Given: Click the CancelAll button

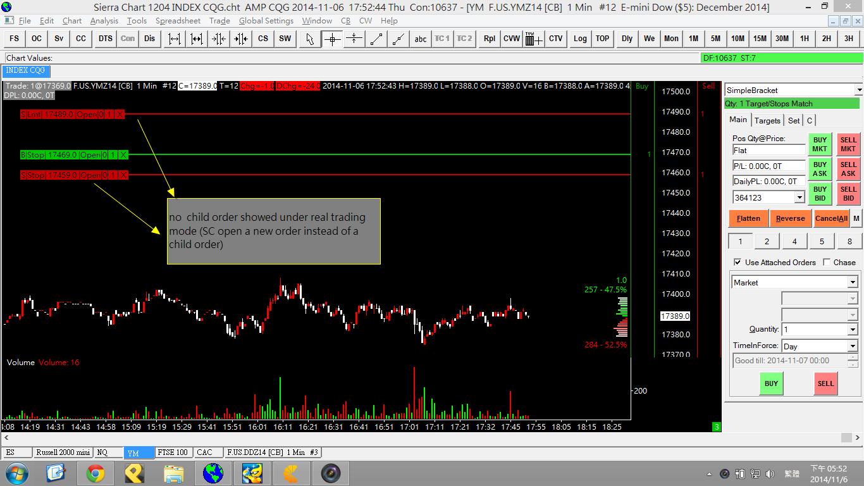Looking at the screenshot, I should coord(831,218).
